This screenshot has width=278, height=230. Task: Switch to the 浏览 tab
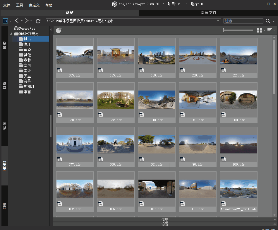70,13
